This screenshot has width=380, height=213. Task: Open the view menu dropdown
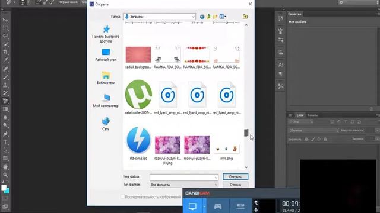click(x=223, y=17)
